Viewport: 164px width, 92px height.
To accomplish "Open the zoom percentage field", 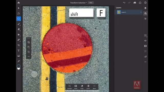I will 91,3.
